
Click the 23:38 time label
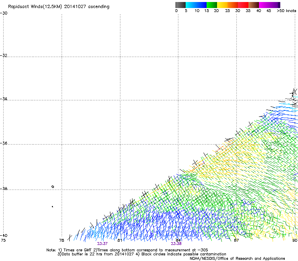coord(176,244)
